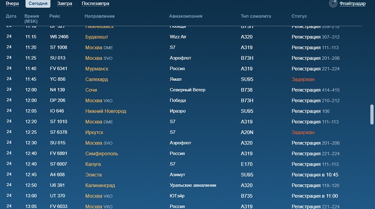
Task: Select the Элиста destination link
Action: pyautogui.click(x=94, y=174)
